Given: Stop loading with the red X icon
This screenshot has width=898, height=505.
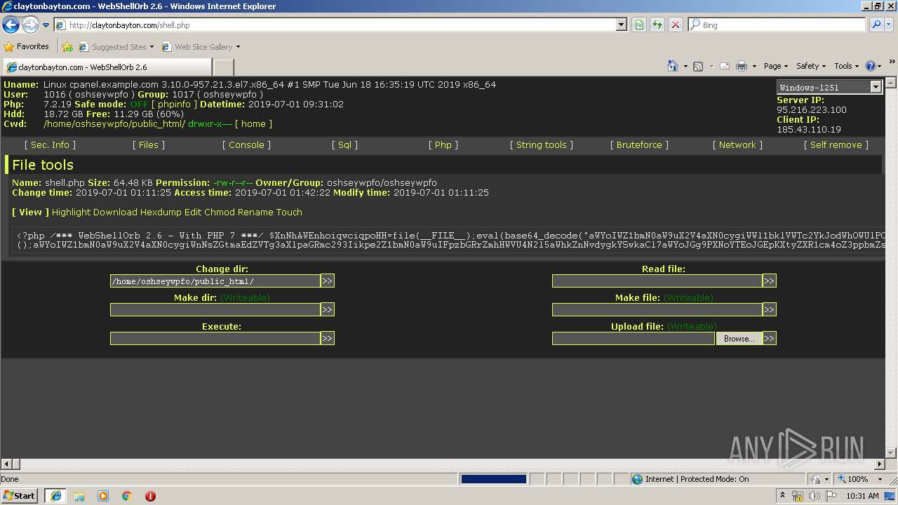Looking at the screenshot, I should coord(676,25).
